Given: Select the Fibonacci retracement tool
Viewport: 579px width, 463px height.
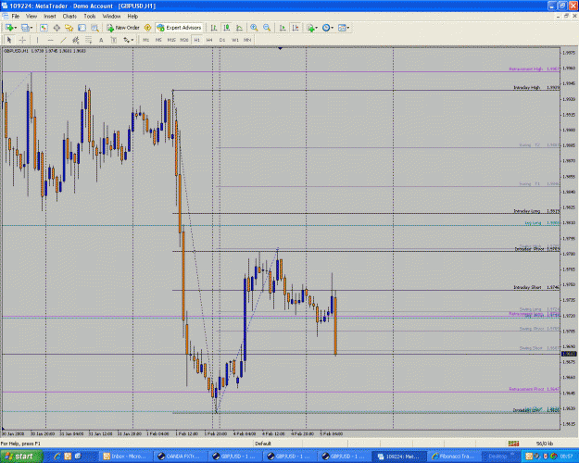Looking at the screenshot, I should 89,40.
